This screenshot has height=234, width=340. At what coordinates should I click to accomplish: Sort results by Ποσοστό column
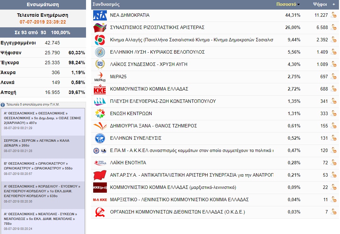[288, 4]
